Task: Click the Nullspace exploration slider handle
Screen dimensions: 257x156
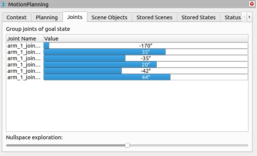Action: 127,145
